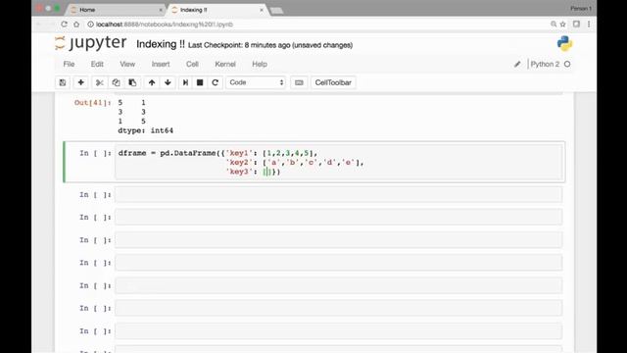
Task: Click the kernel idle circle indicator
Action: (x=567, y=64)
